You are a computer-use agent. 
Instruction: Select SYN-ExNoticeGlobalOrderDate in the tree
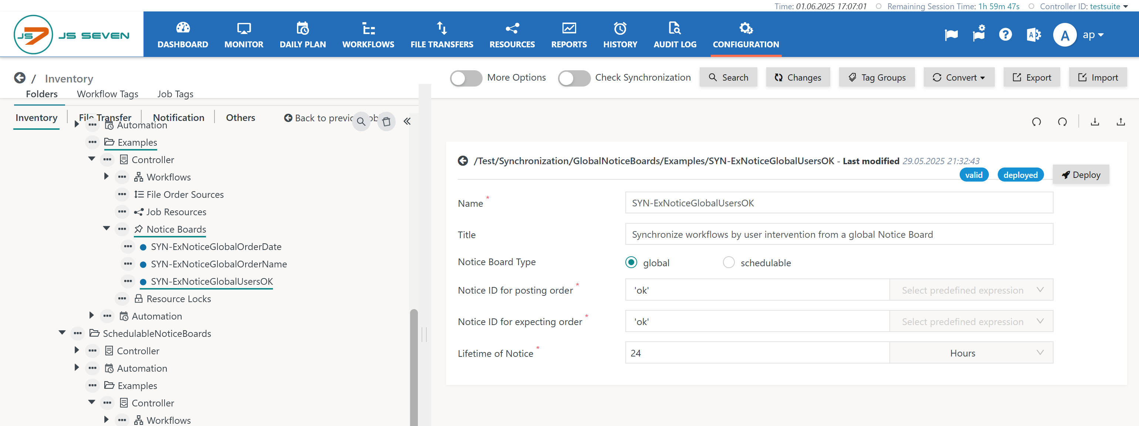(216, 246)
